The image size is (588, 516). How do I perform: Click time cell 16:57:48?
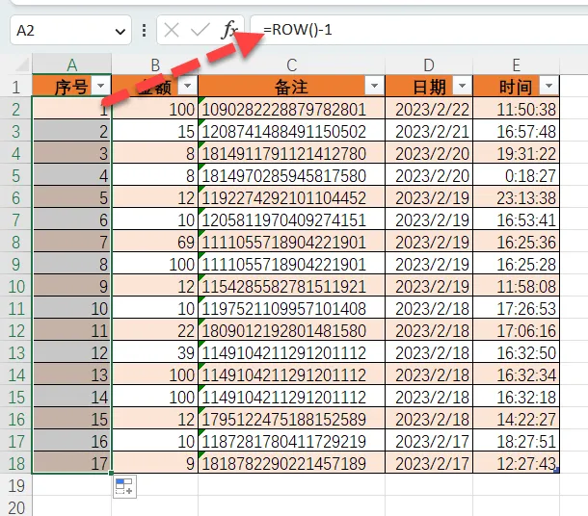[517, 131]
